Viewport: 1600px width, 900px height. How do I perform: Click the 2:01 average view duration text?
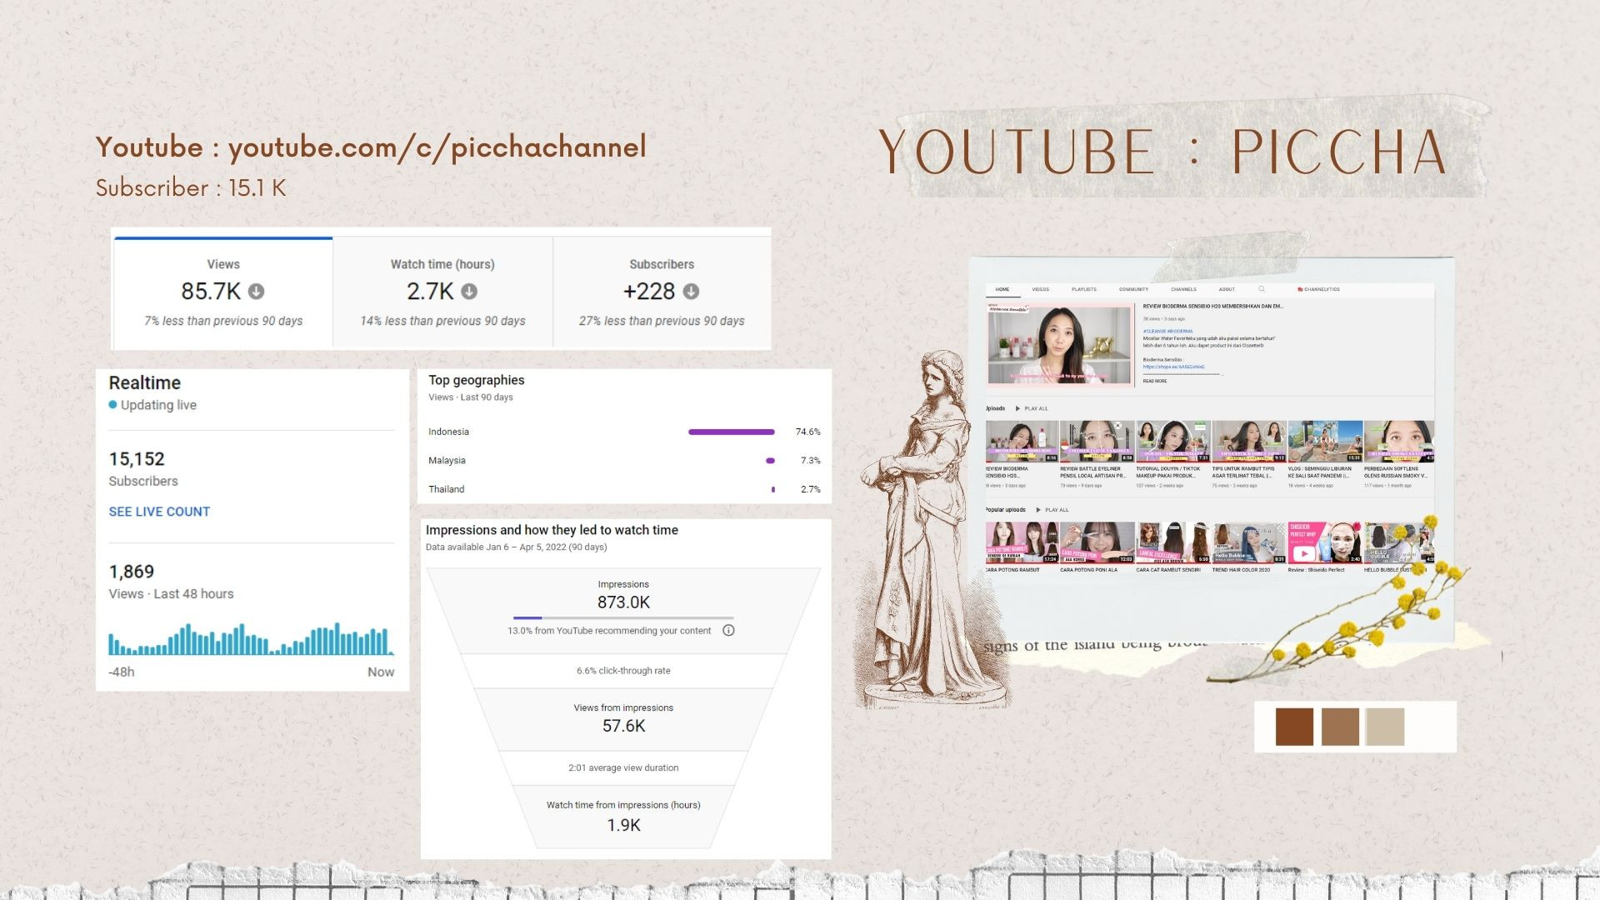tap(623, 768)
